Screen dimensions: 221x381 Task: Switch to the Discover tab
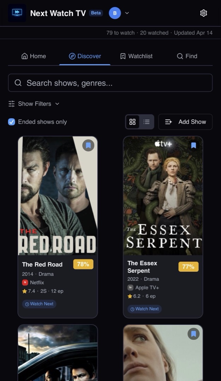(85, 56)
